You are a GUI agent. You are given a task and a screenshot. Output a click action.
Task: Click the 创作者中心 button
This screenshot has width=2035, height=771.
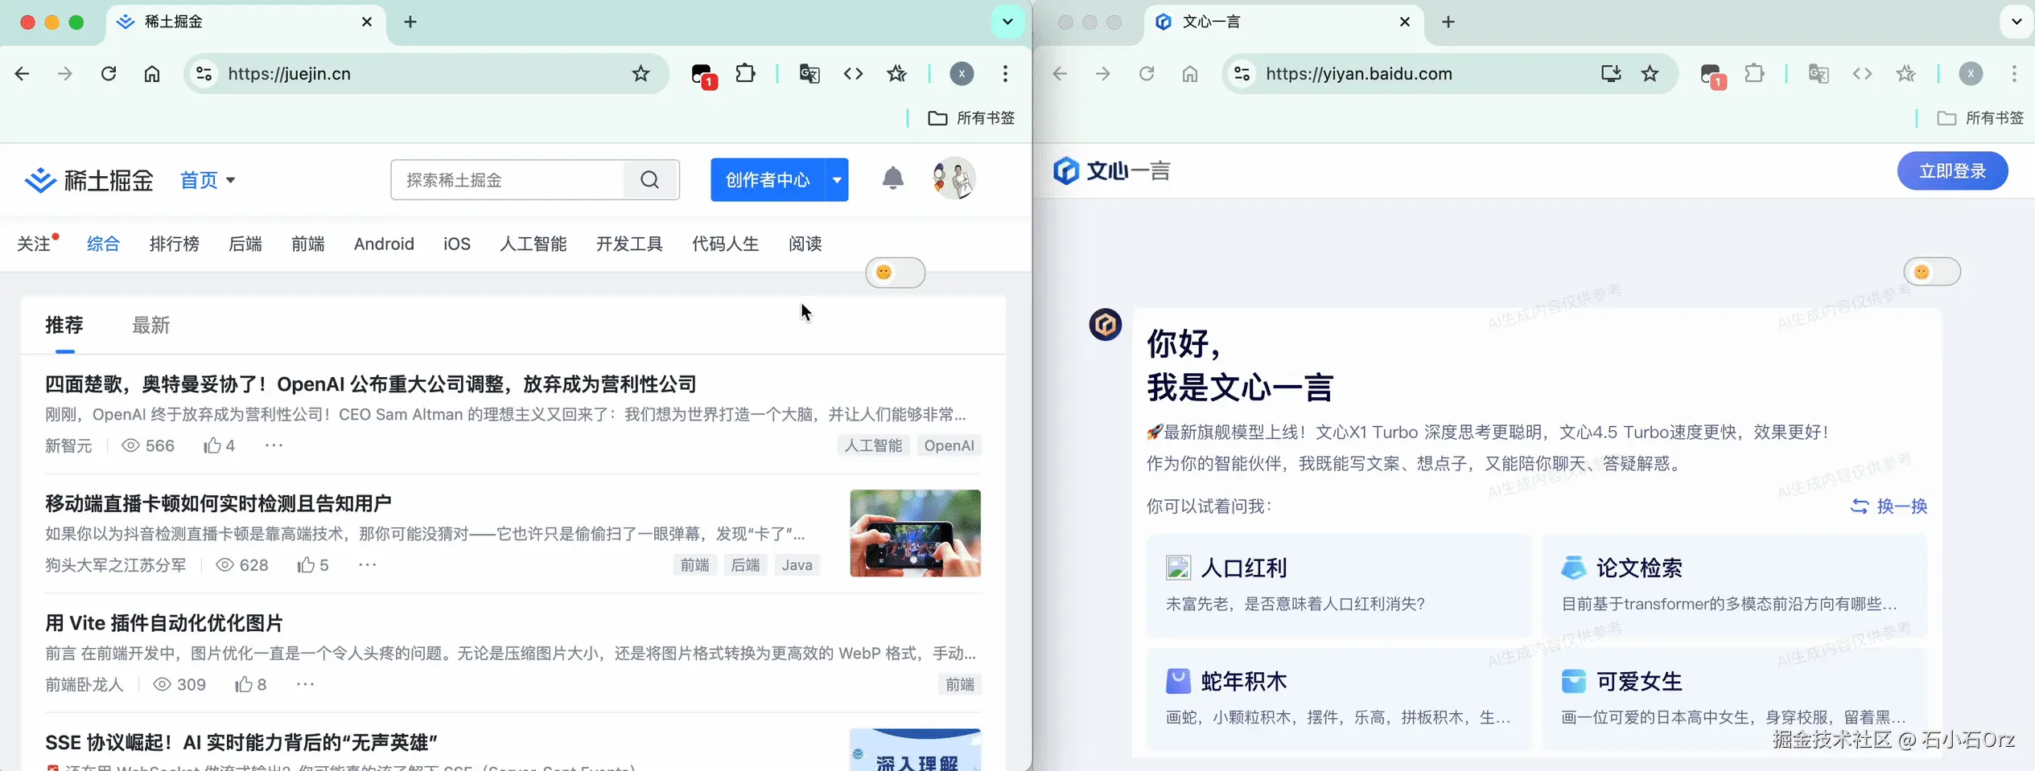point(768,180)
